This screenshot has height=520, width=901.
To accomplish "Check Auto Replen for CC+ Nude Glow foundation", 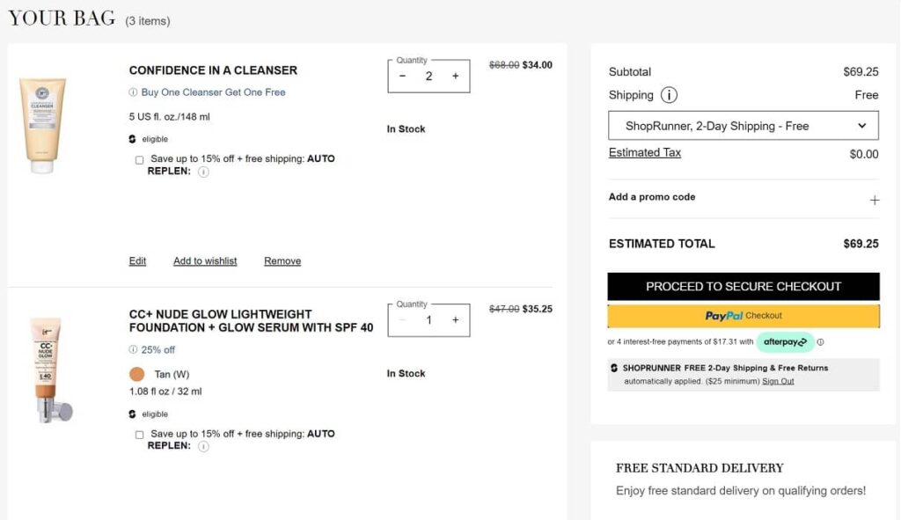I will (x=139, y=435).
